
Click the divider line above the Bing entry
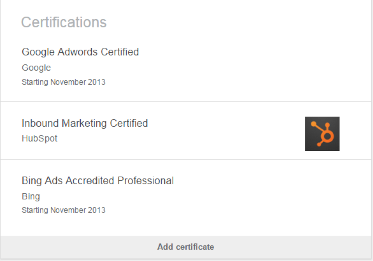pyautogui.click(x=186, y=159)
